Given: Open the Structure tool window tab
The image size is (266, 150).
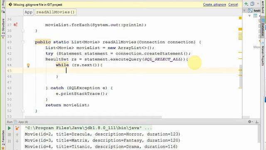Looking at the screenshot, I should coord(3,28).
